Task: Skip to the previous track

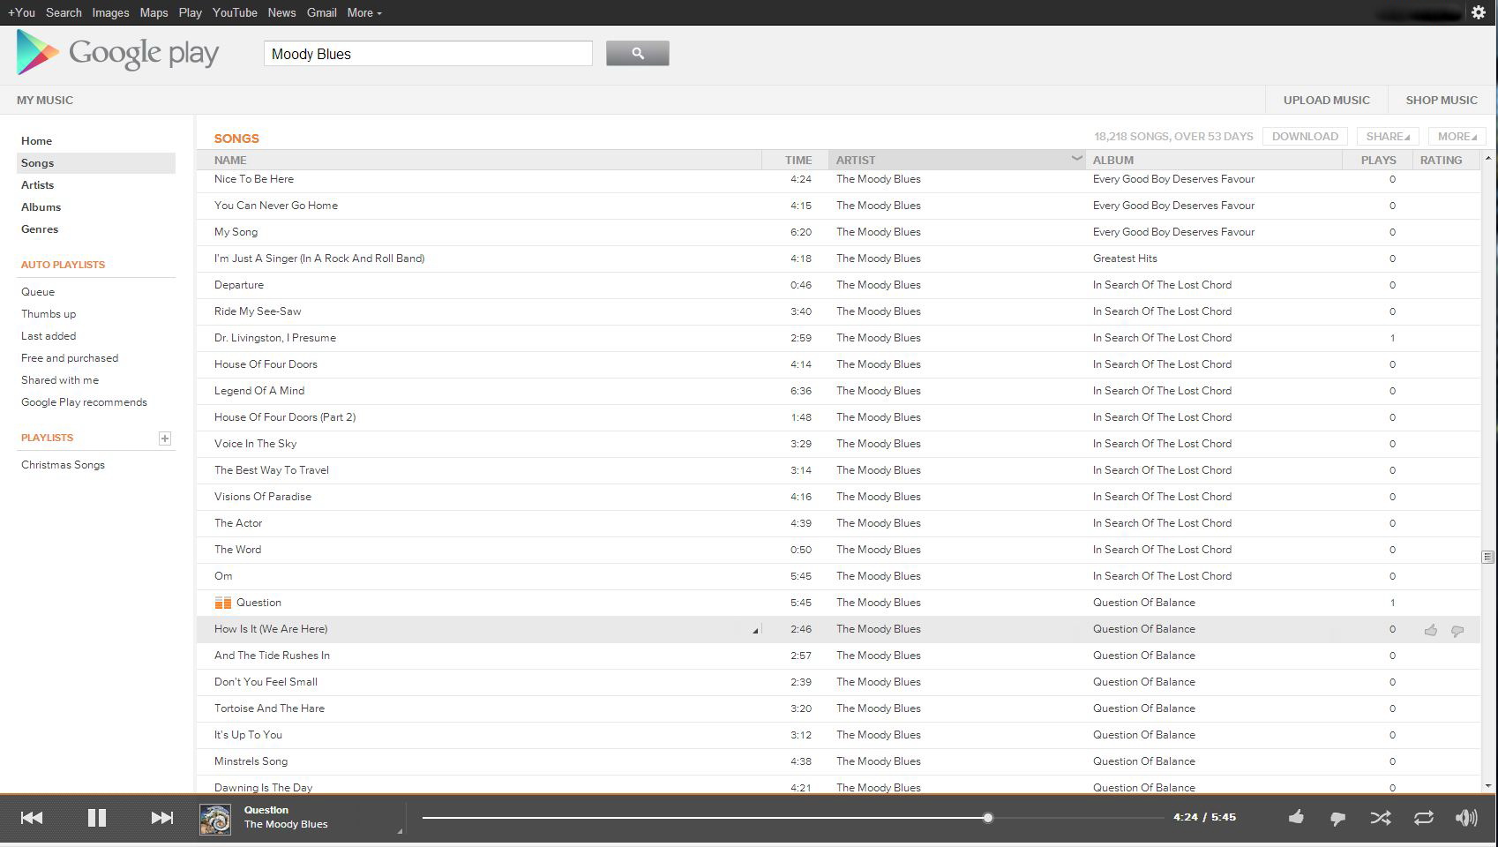Action: click(32, 818)
